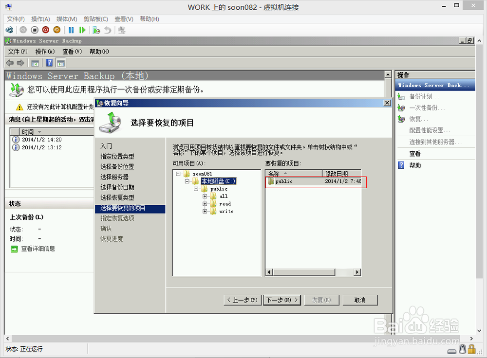The image size is (487, 358).
Task: Open the 帮助(H) menu in Windows Server Backup
Action: coord(99,52)
